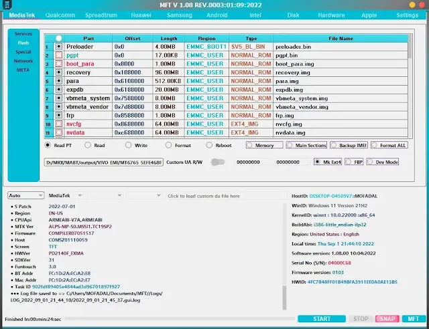The image size is (429, 329).
Task: Go to the Android tab
Action: point(217,15)
